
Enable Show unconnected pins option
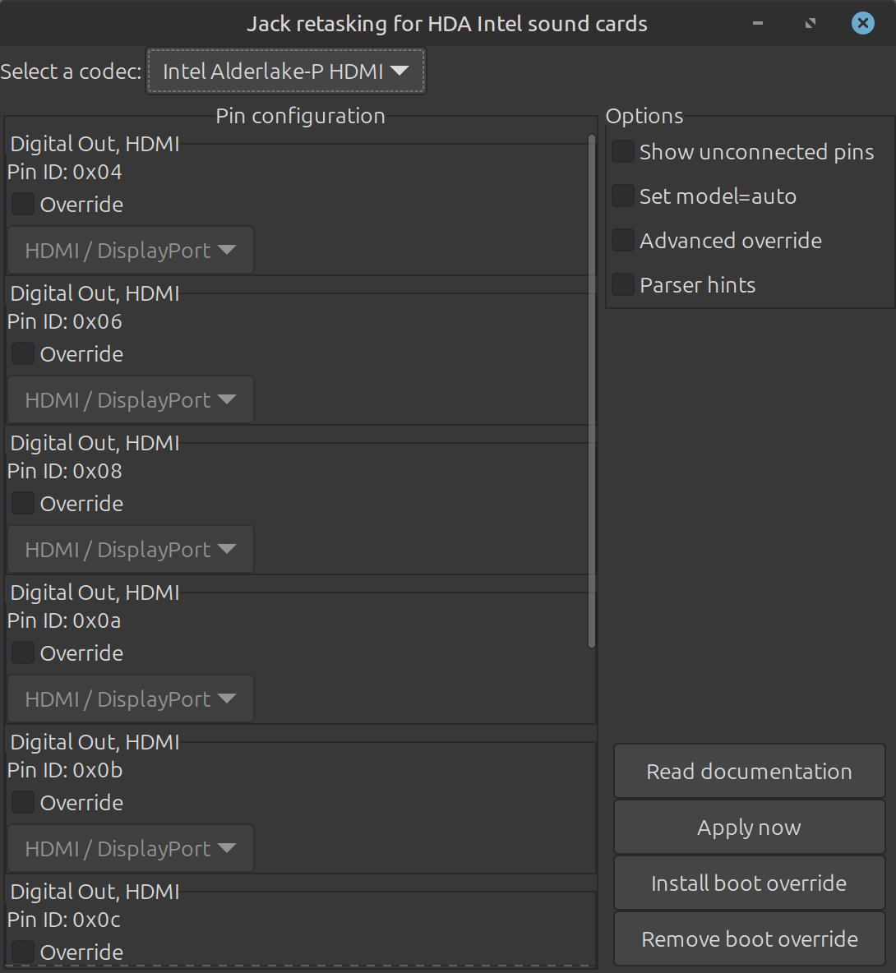click(x=624, y=152)
